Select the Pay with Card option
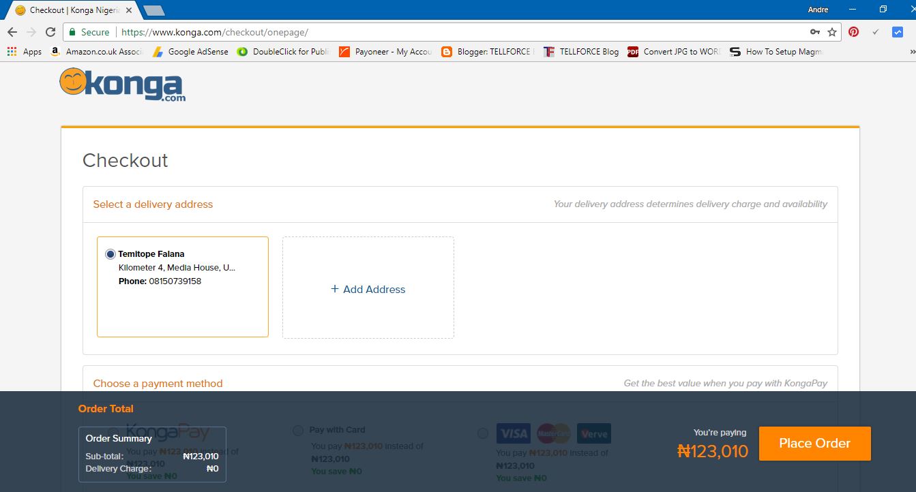Screen dimensions: 916x492 click(298, 430)
